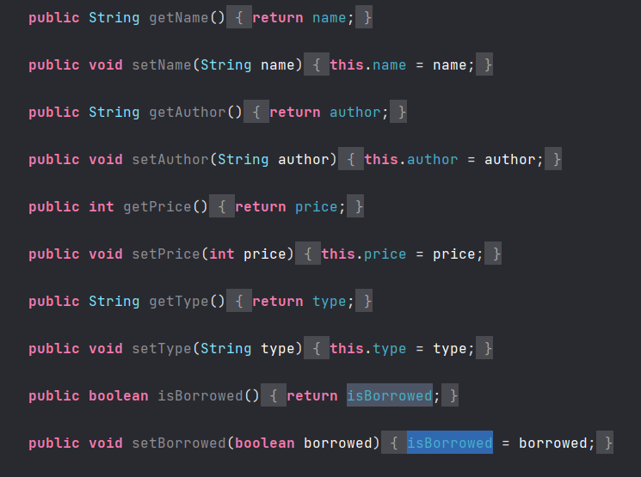
Task: Place cursor on the setBorrowed method name
Action: point(179,443)
